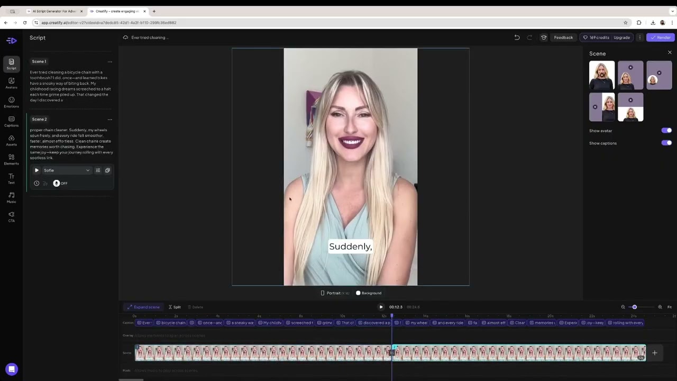Select the 'a sneaky way' caption clip

point(240,323)
